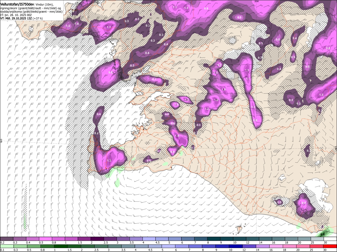Select lower legend swatch between 2.5 and 3
The image size is (337, 252).
click(101, 246)
